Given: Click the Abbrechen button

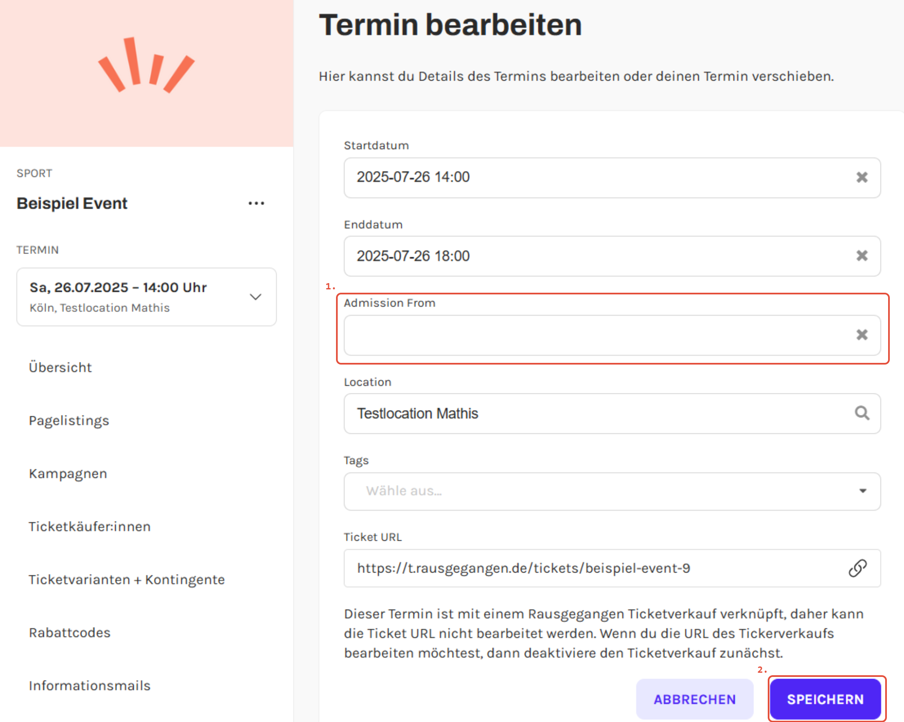Looking at the screenshot, I should pyautogui.click(x=694, y=699).
